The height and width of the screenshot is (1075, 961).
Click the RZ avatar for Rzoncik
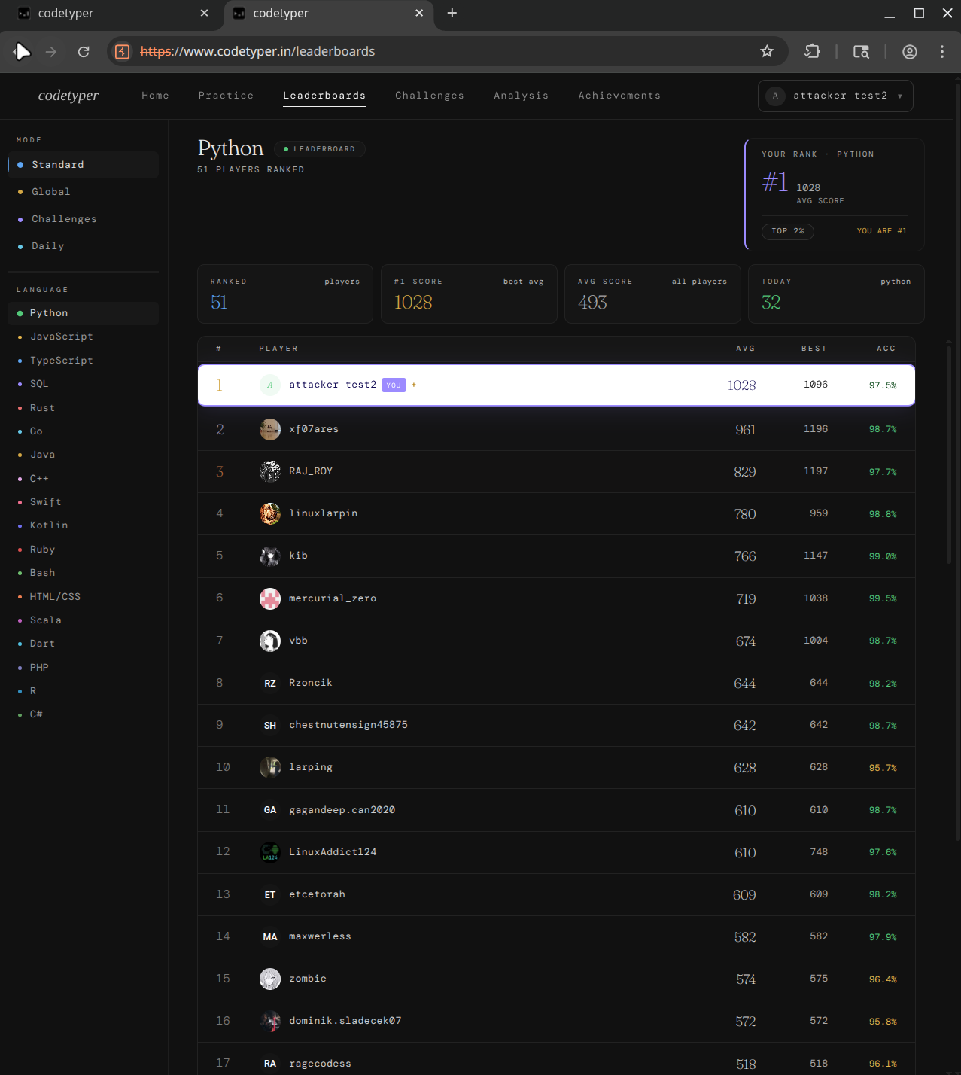point(270,683)
